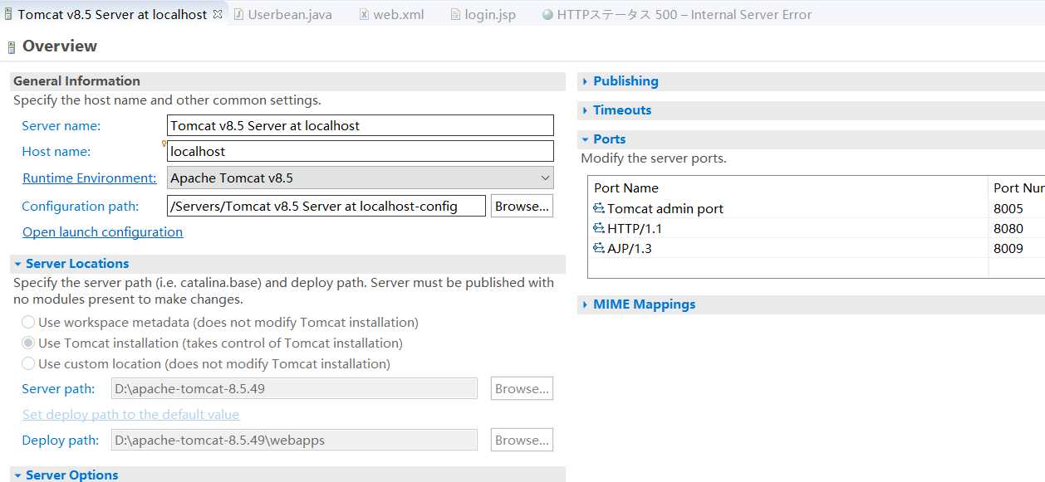Open launch configuration link
This screenshot has width=1045, height=482.
tap(102, 231)
